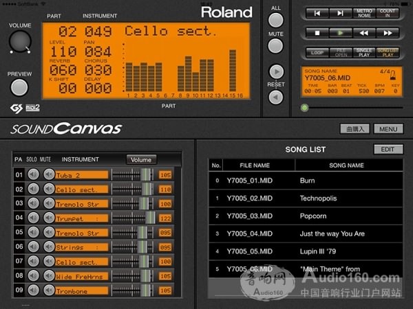The height and width of the screenshot is (309, 413).
Task: Mute part 04 Trumpet
Action: click(x=49, y=218)
